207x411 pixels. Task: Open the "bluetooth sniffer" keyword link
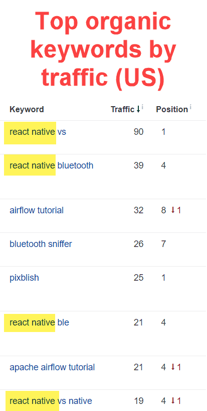click(41, 244)
